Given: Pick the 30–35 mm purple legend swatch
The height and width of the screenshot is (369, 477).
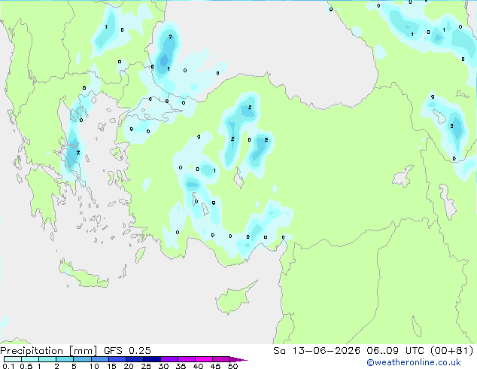Looking at the screenshot, I should pos(169,359).
